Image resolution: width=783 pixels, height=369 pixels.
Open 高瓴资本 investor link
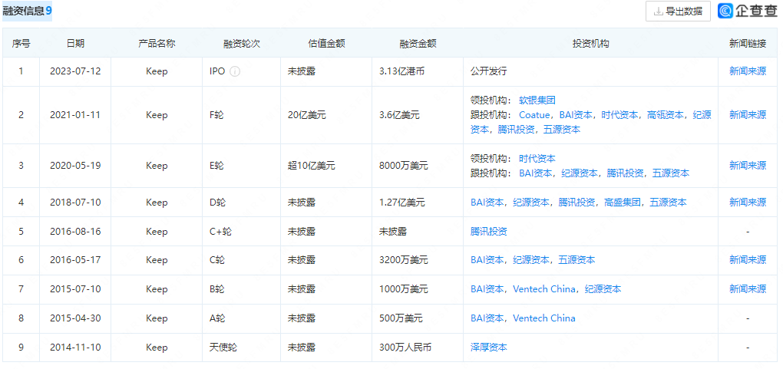pyautogui.click(x=666, y=115)
